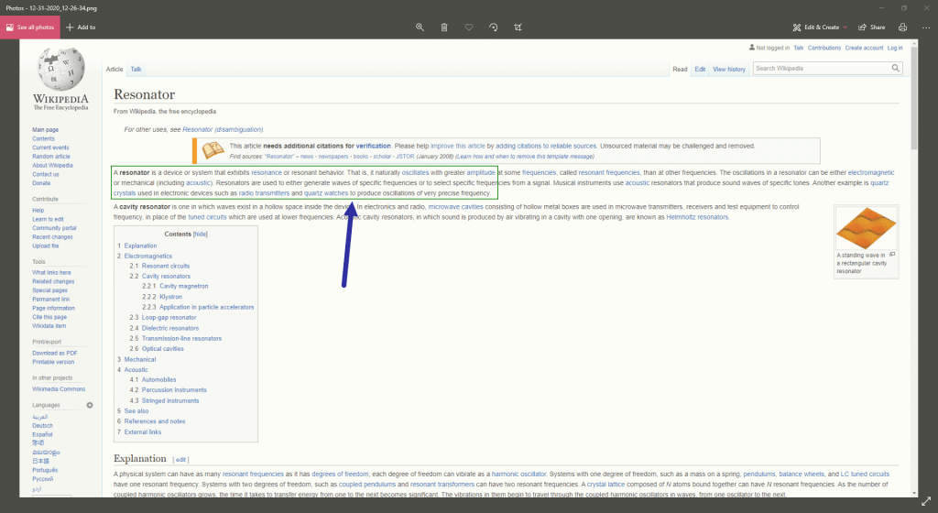Open the microwave cavities link
The width and height of the screenshot is (938, 513).
point(455,207)
